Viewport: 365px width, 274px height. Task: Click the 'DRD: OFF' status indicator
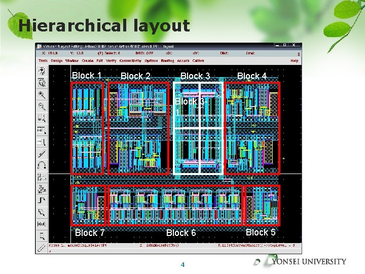pos(144,53)
